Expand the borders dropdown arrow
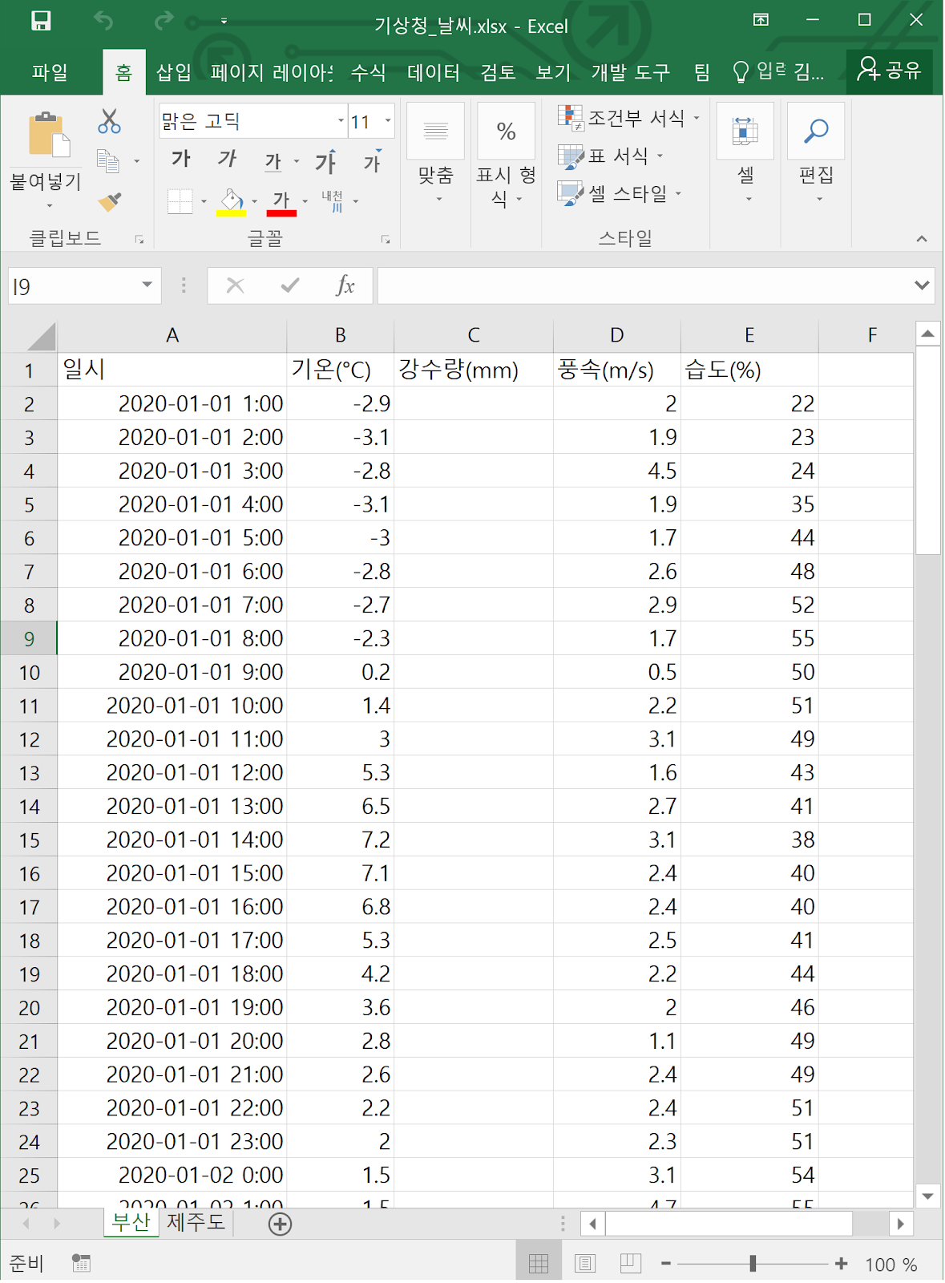 tap(204, 202)
